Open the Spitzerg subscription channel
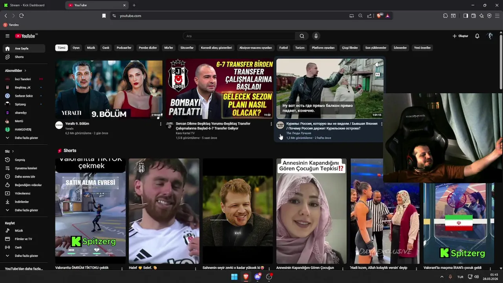 pos(24,104)
